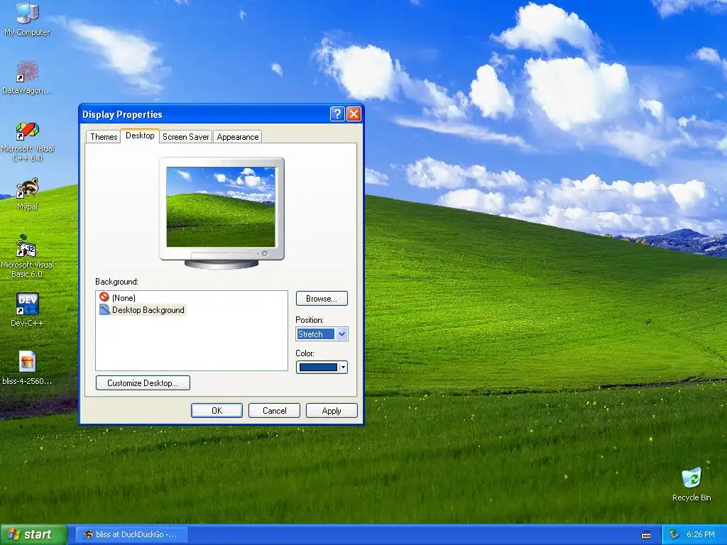Click the 6:26 PM clock
727x545 pixels.
click(700, 534)
